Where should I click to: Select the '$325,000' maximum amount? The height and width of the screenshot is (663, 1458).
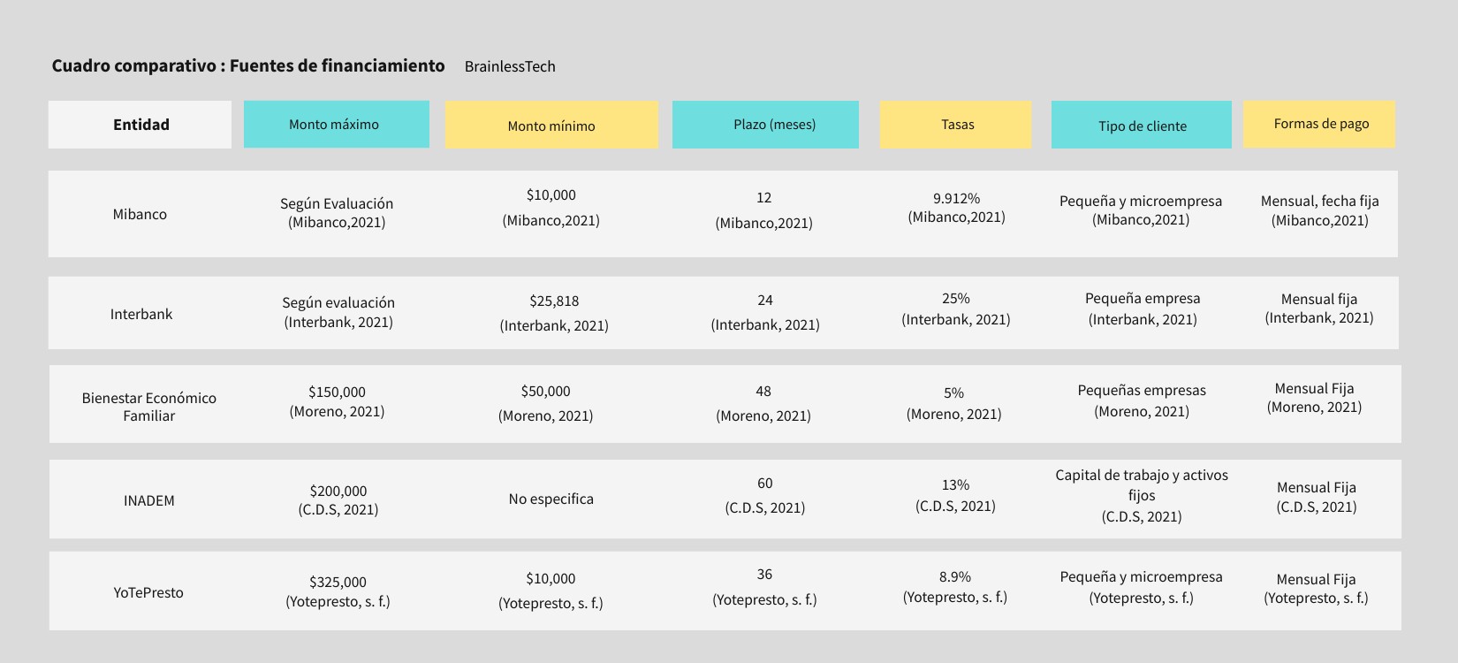click(338, 583)
